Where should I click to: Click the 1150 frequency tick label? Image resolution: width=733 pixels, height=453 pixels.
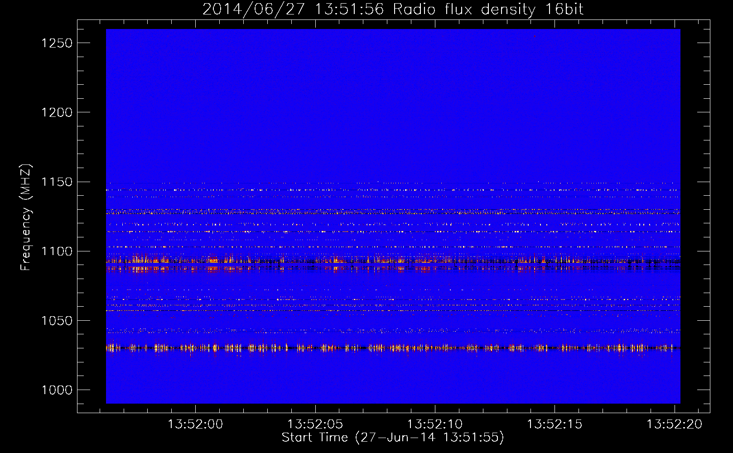pyautogui.click(x=57, y=182)
